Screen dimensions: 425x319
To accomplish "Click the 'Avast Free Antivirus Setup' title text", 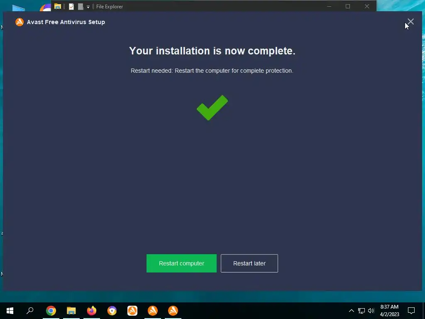I will pos(66,22).
